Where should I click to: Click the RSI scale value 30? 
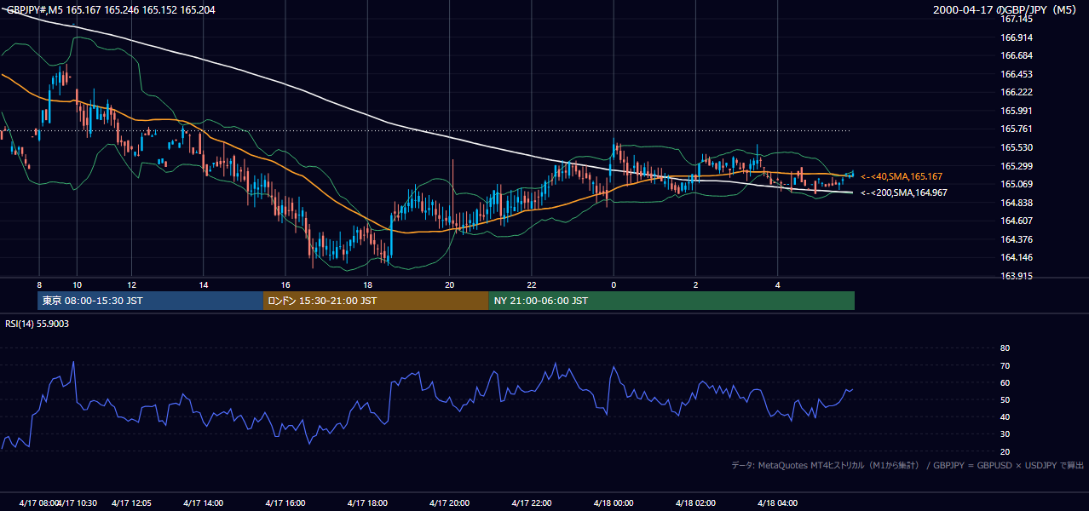pyautogui.click(x=1005, y=434)
